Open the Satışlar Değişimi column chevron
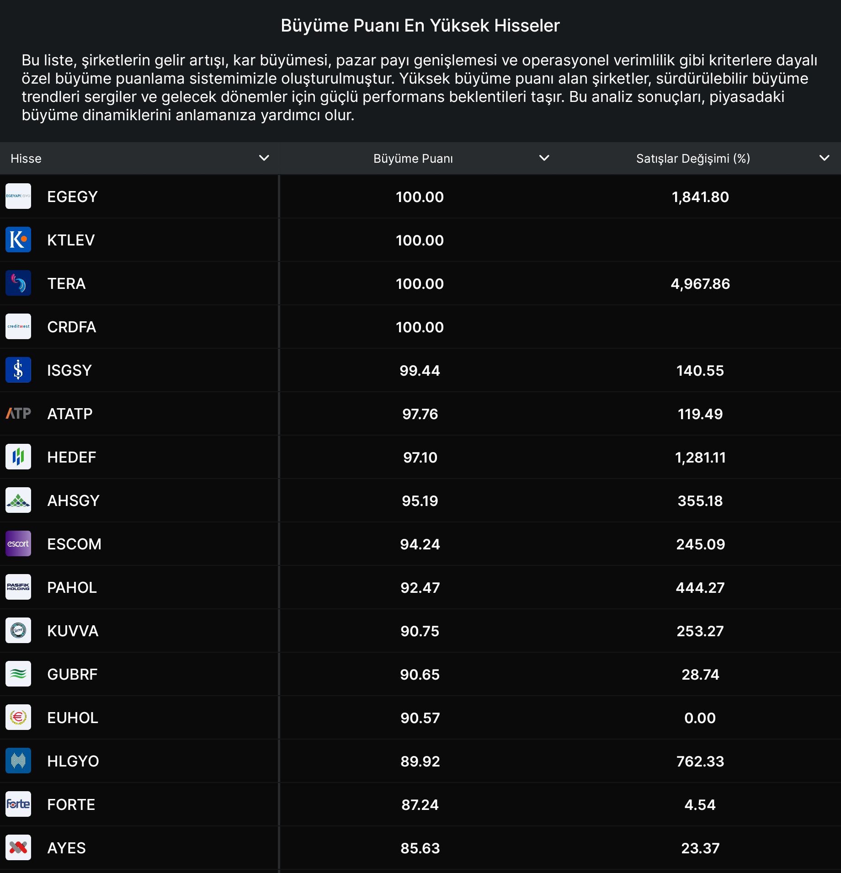841x873 pixels. click(824, 158)
